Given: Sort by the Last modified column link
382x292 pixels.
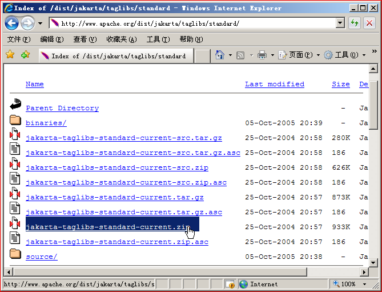Looking at the screenshot, I should coord(275,84).
